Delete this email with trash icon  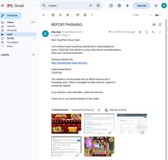(68, 15)
